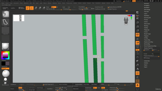This screenshot has height=91, width=162.
Task: Pick a color in the color picker
Action: coord(5,55)
